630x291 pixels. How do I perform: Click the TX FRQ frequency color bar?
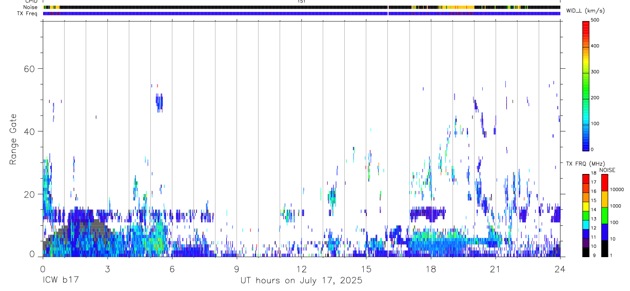(x=586, y=215)
